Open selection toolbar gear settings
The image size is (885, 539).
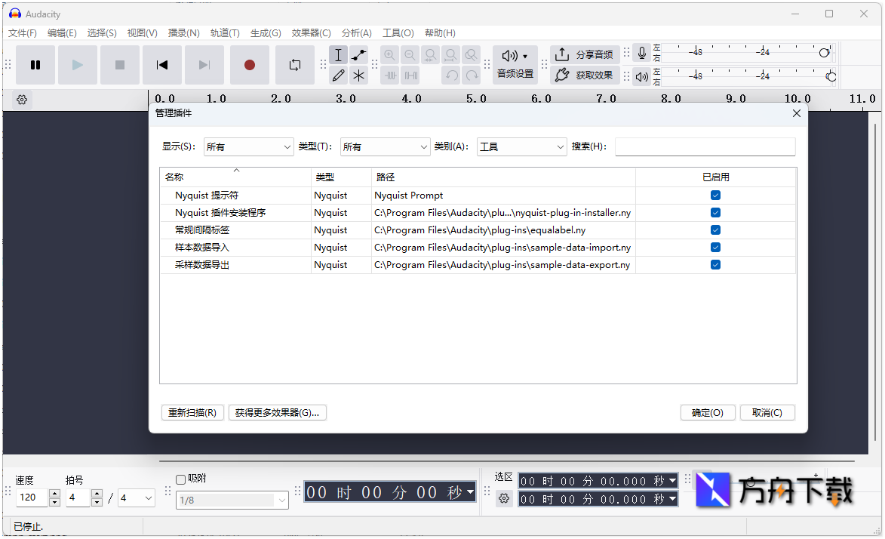[504, 498]
